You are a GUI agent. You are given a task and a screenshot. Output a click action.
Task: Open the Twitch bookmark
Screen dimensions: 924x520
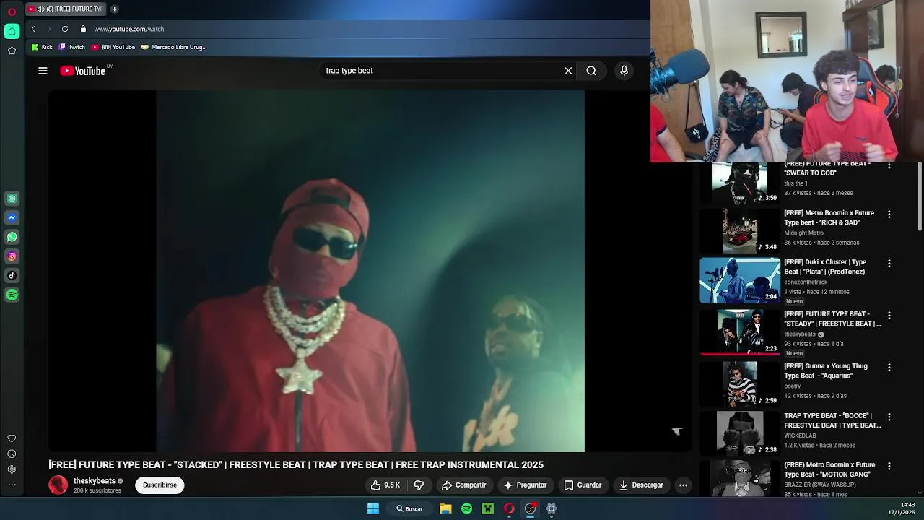(72, 47)
